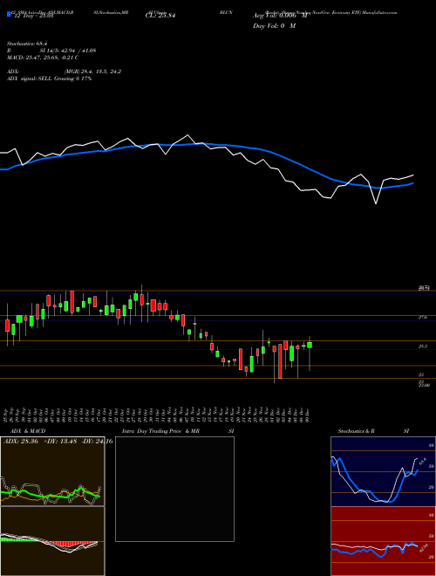This screenshot has width=436, height=576.
Task: Click the red RSI chart panel
Action: pyautogui.click(x=383, y=541)
